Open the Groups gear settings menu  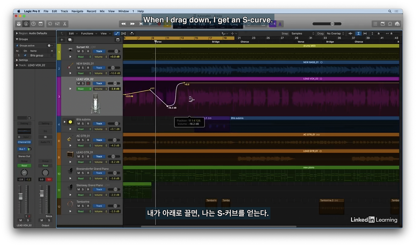50,46
